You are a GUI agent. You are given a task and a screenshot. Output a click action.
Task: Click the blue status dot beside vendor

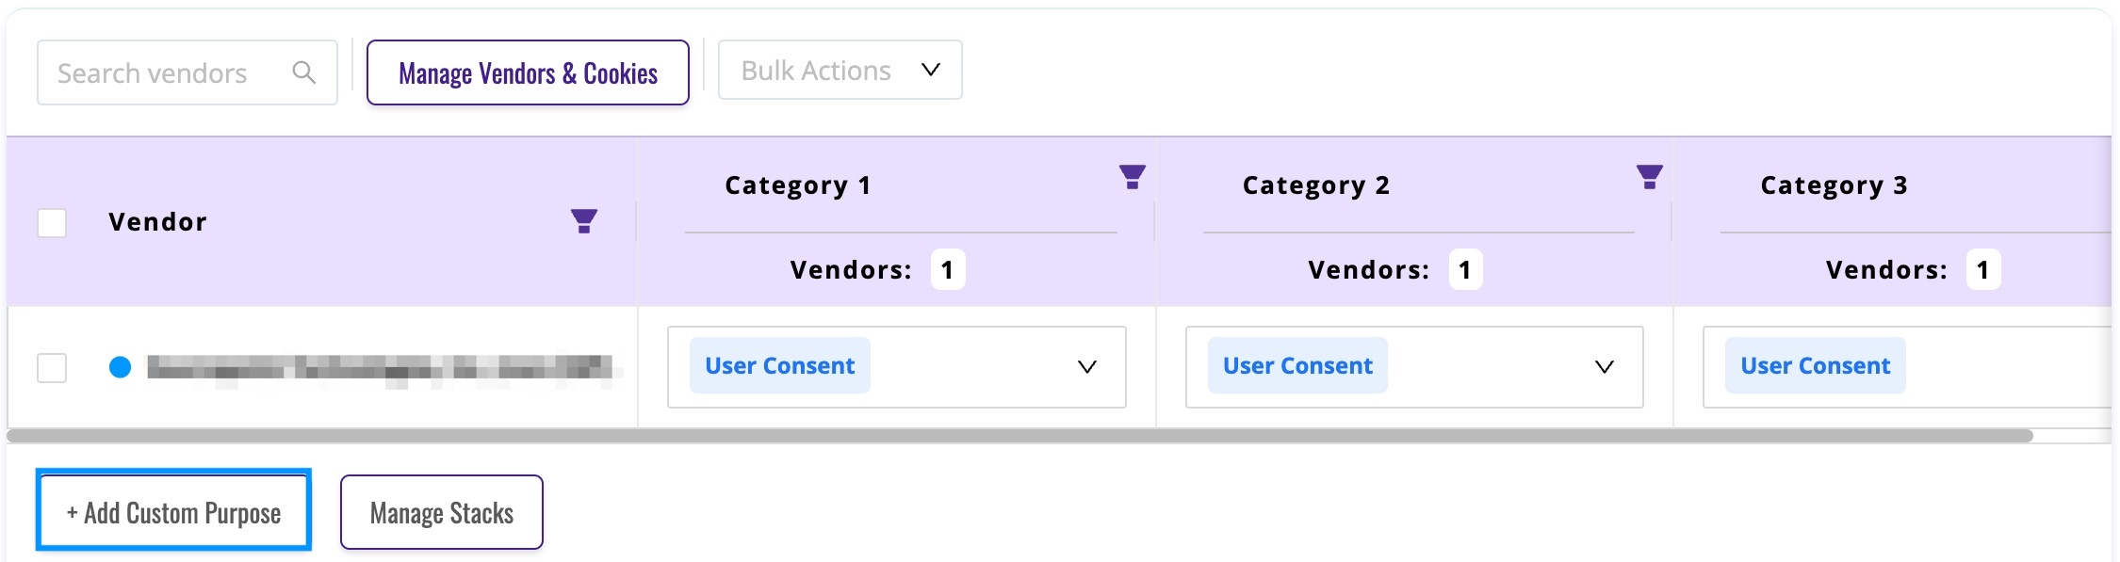(x=120, y=367)
